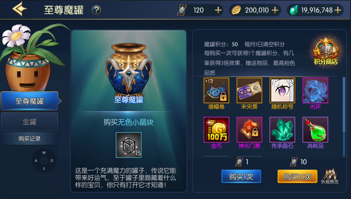The width and height of the screenshot is (351, 199).
Task: Open the question mark help icon
Action: coord(96,10)
